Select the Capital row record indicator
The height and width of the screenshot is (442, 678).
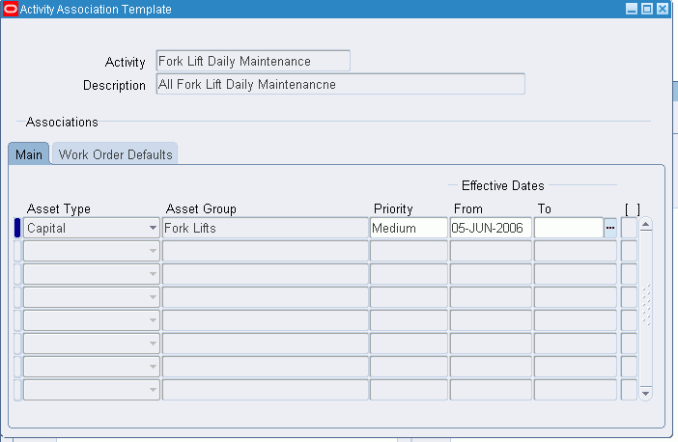[17, 228]
